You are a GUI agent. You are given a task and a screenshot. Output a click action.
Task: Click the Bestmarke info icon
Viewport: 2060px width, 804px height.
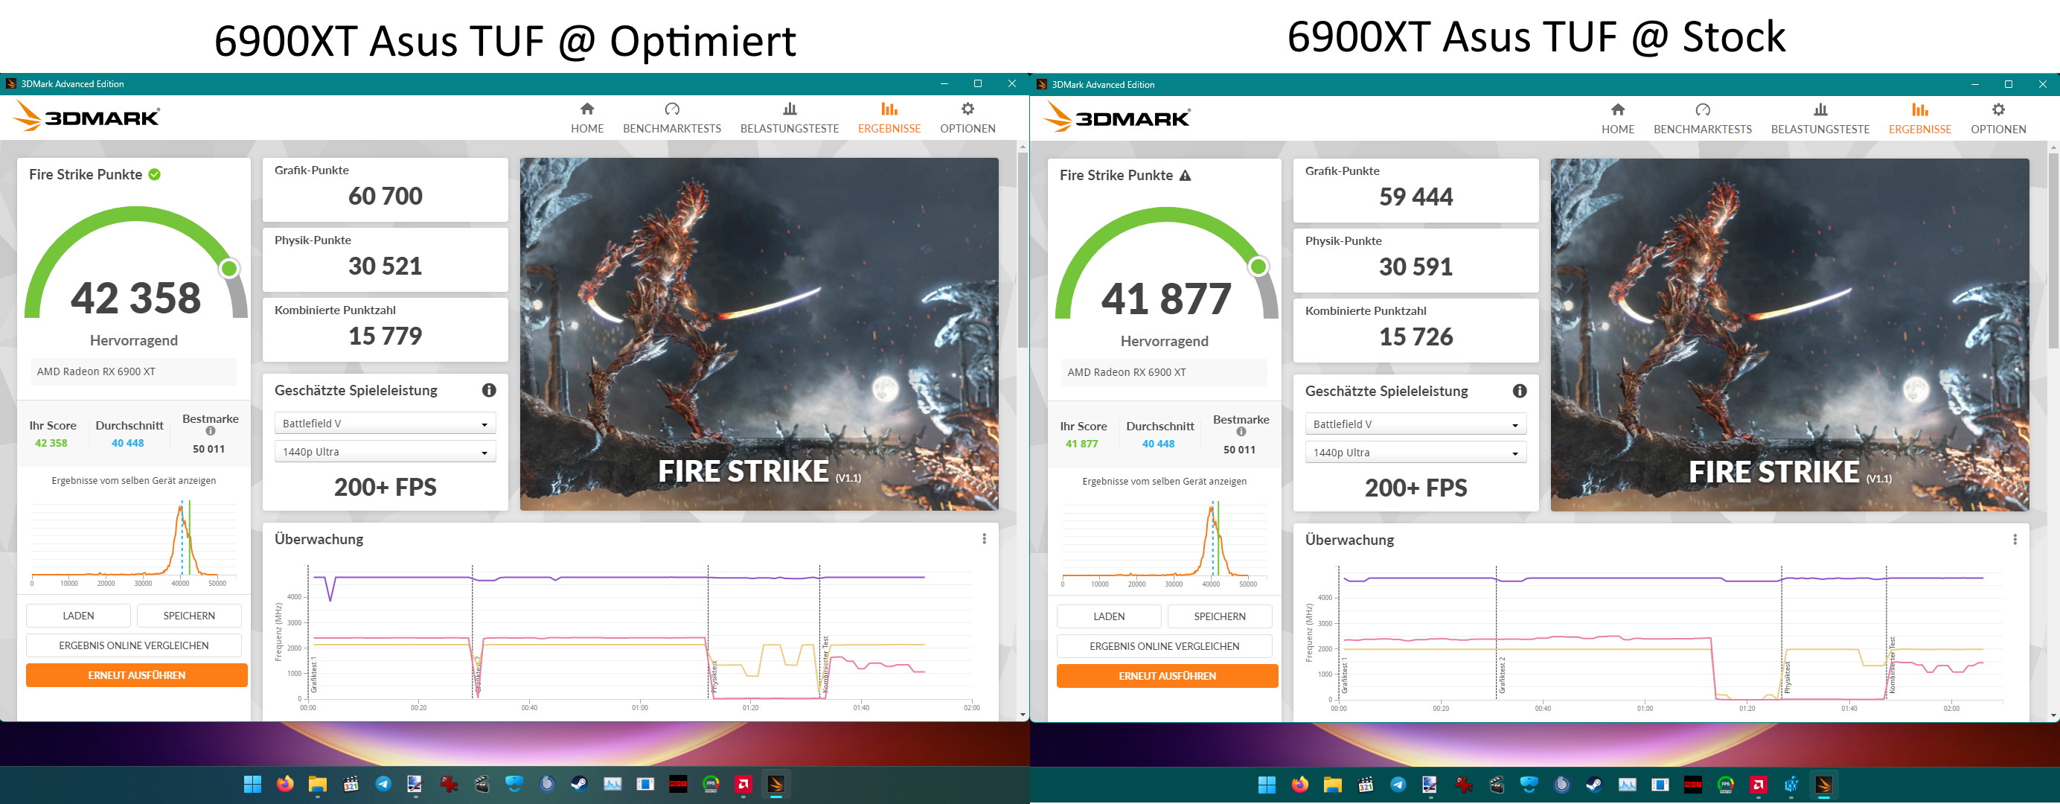click(211, 430)
